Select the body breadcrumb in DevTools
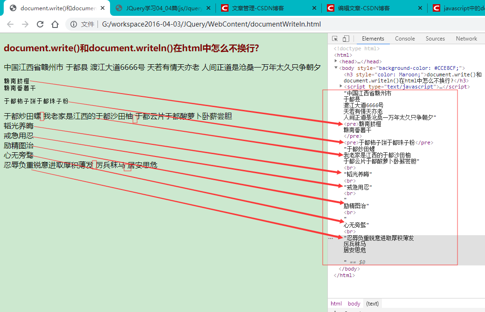485x312 pixels. 354,304
